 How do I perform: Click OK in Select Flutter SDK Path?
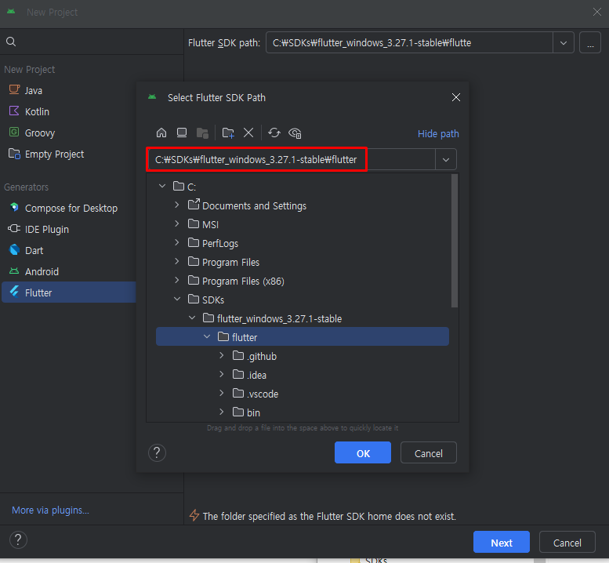363,453
